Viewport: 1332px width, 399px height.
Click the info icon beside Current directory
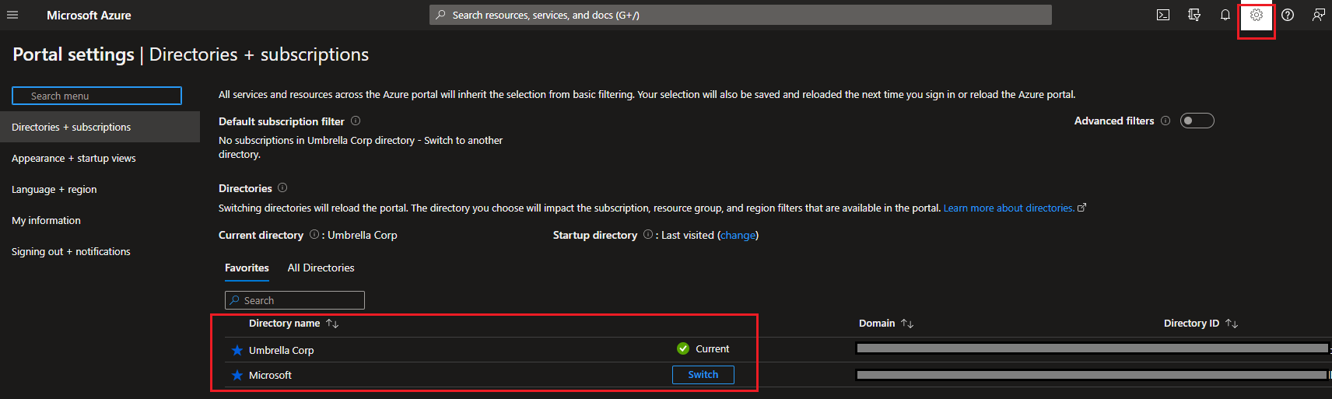pos(314,234)
